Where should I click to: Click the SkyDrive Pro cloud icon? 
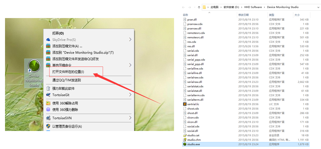click(48, 39)
